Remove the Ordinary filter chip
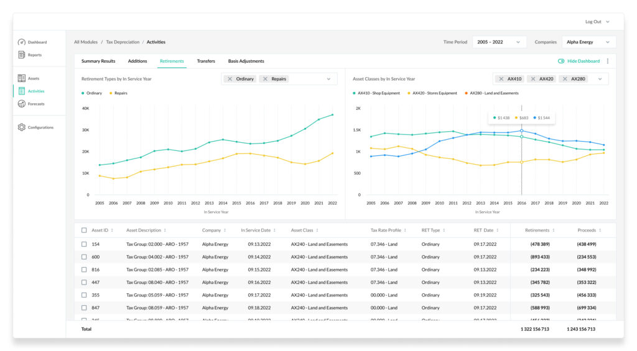 click(230, 79)
